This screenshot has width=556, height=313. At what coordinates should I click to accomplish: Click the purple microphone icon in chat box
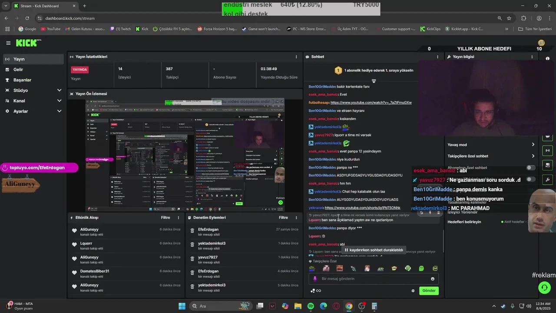coord(315,279)
